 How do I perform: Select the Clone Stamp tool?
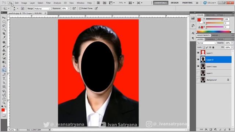point(4,50)
